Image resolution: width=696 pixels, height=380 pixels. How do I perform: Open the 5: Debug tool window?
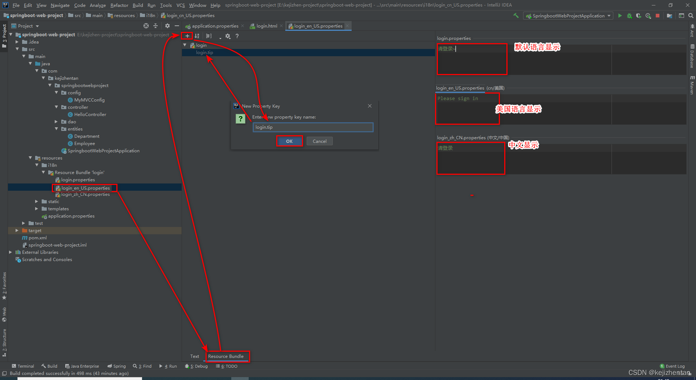point(196,366)
